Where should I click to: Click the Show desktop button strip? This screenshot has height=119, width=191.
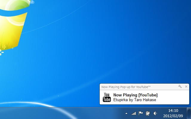click(x=189, y=113)
